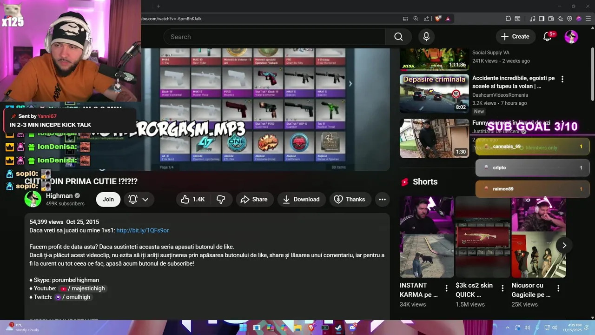The height and width of the screenshot is (335, 595).
Task: Open the Accidente incredibile video title
Action: pos(513,82)
